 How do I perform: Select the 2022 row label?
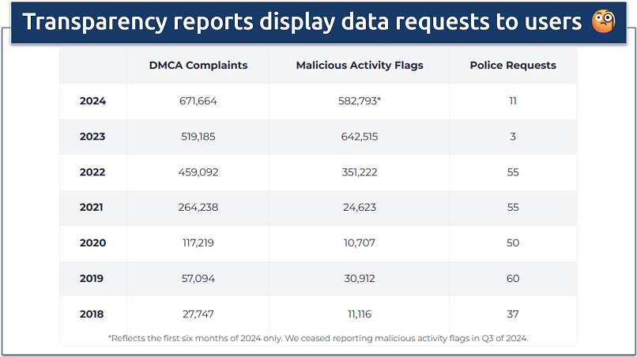(x=92, y=172)
